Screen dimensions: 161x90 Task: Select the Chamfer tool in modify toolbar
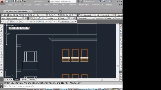click(121, 62)
